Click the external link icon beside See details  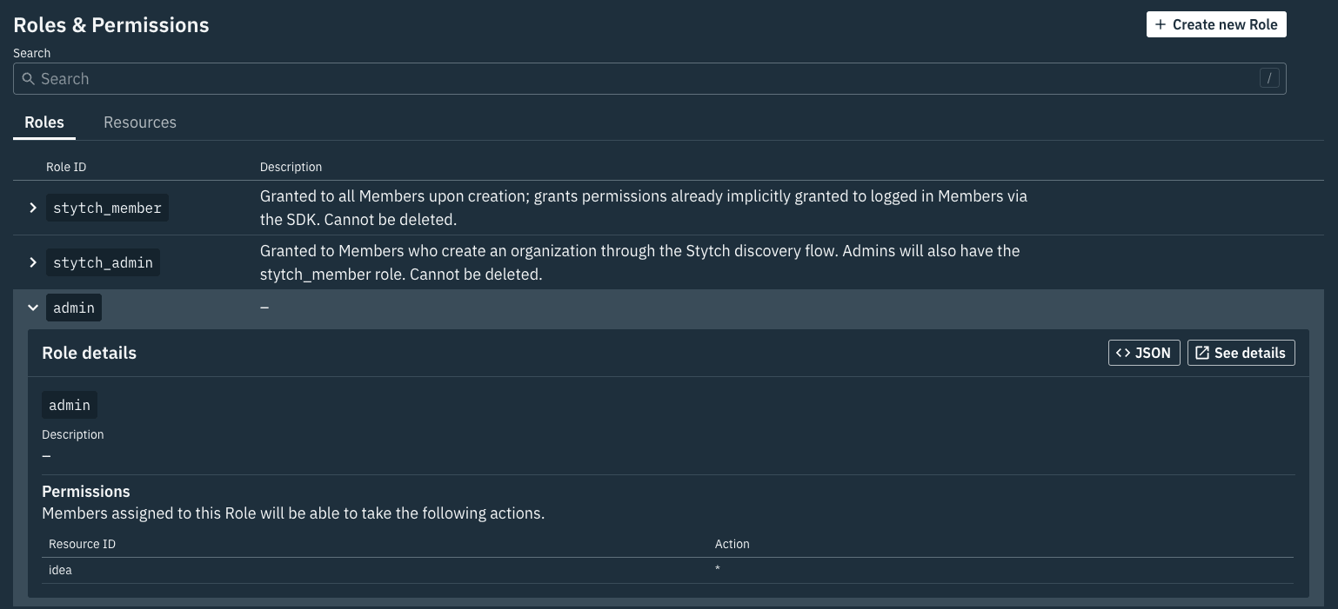[1202, 353]
